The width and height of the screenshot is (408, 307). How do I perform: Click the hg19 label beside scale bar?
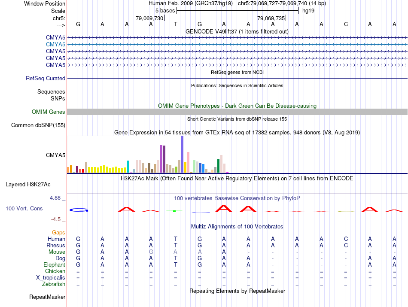tap(308, 11)
